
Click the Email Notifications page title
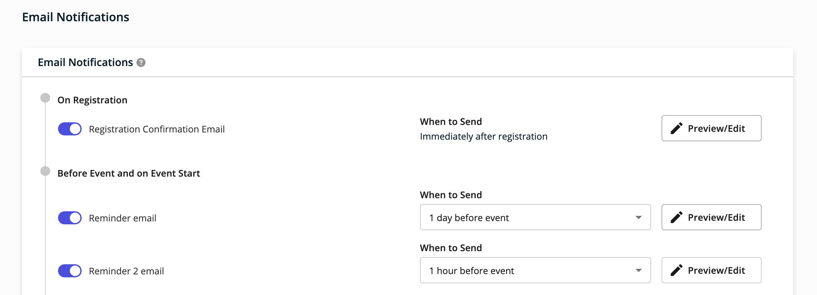click(75, 16)
